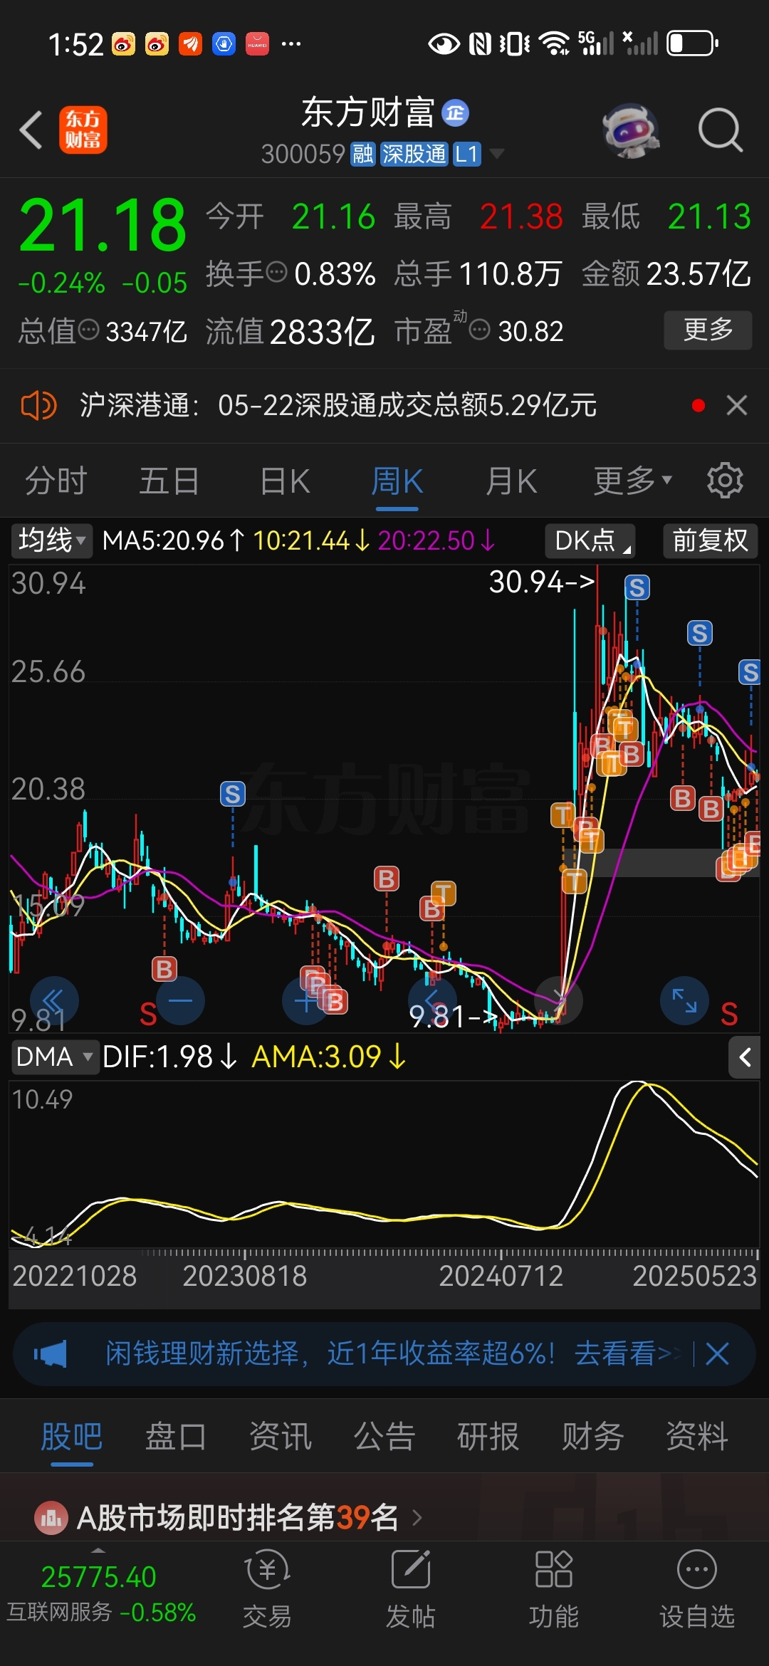Open the 研报 tab
Screen dimensions: 769x1666
click(488, 1436)
